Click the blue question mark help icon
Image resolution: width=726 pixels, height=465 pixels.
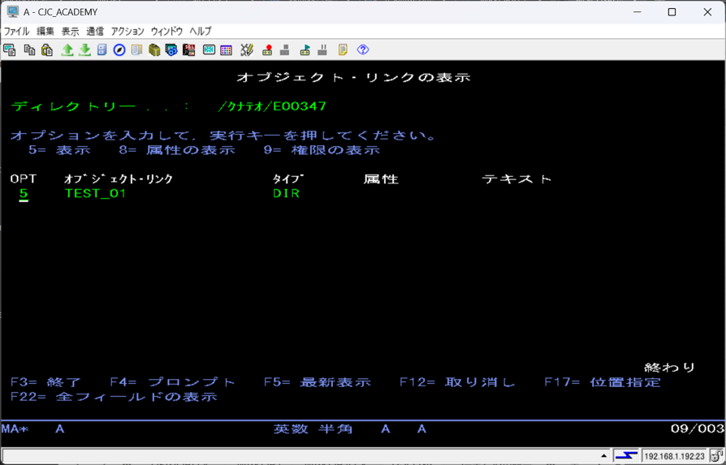(x=362, y=50)
